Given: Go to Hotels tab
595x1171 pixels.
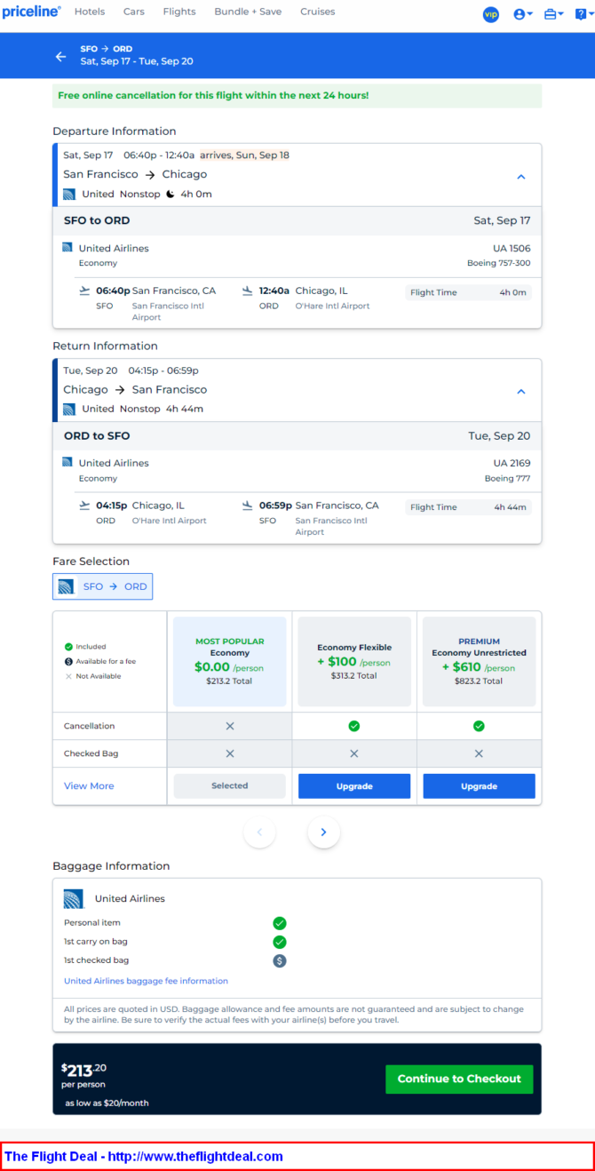Looking at the screenshot, I should 90,12.
